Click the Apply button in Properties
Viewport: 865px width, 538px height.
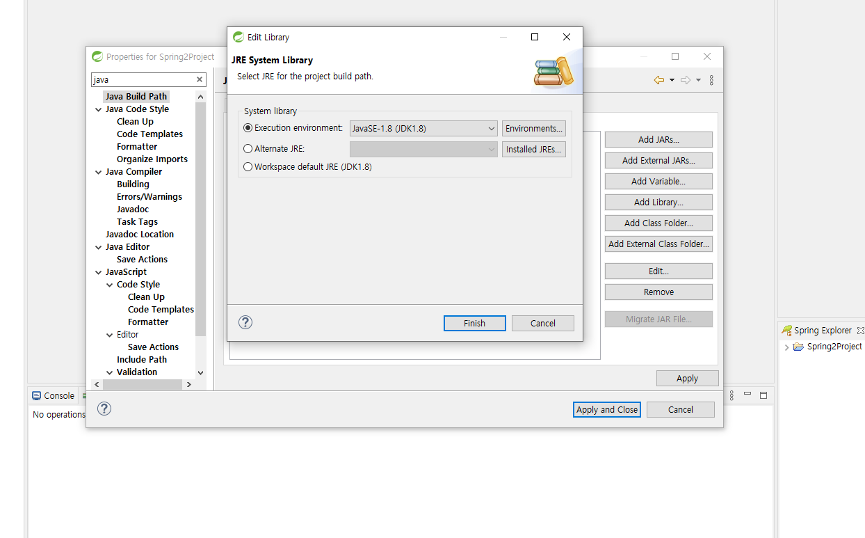688,379
